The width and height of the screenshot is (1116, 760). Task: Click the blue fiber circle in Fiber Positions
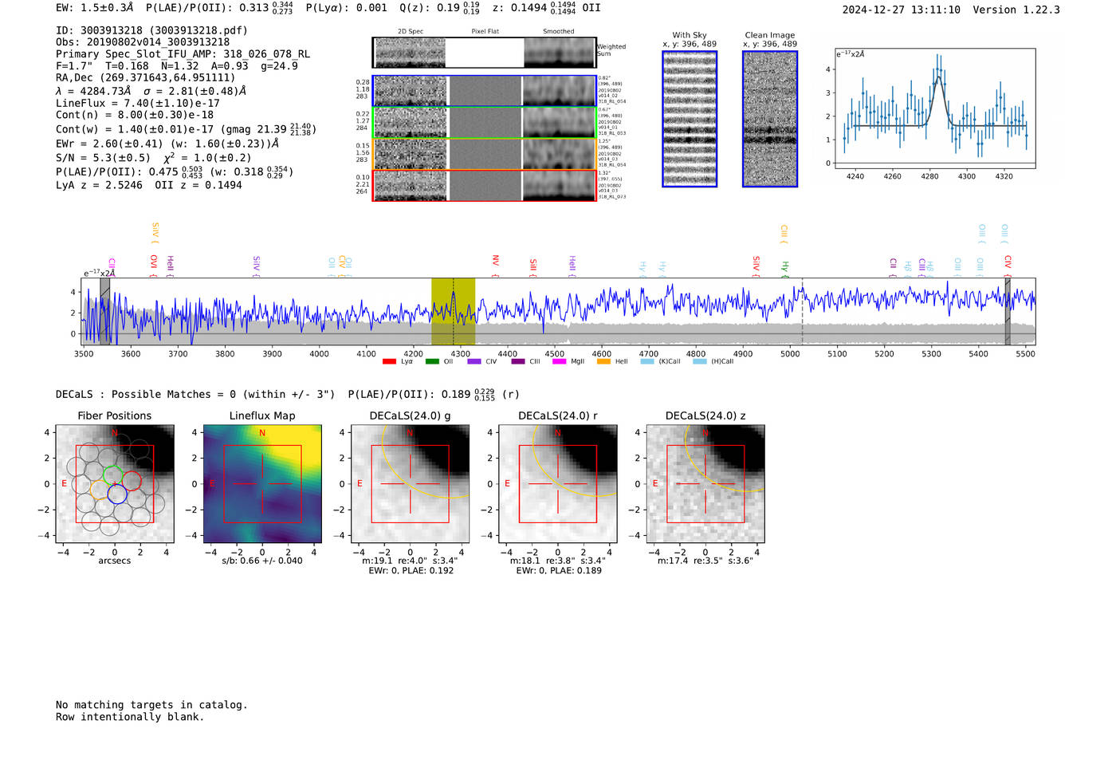pyautogui.click(x=117, y=494)
